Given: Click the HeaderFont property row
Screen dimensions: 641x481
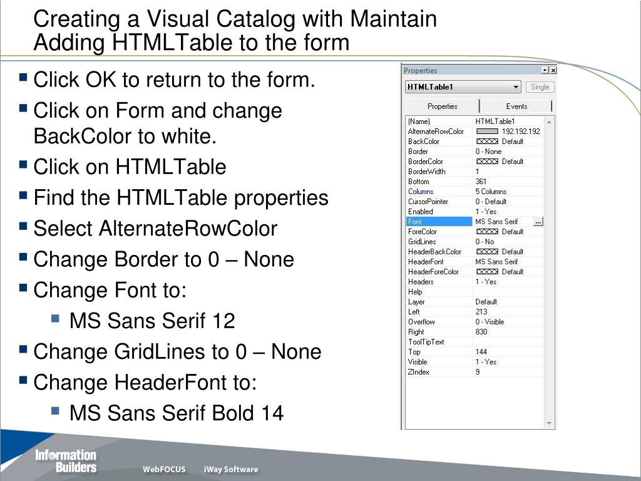Looking at the screenshot, I should (438, 262).
